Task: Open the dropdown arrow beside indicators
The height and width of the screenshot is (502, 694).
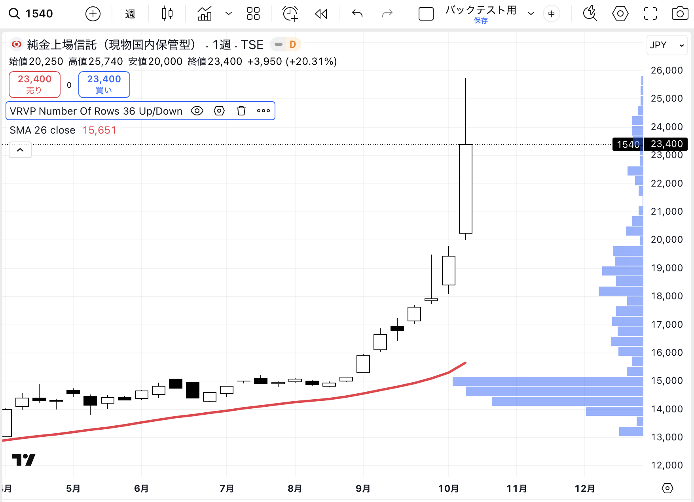Action: [x=228, y=14]
